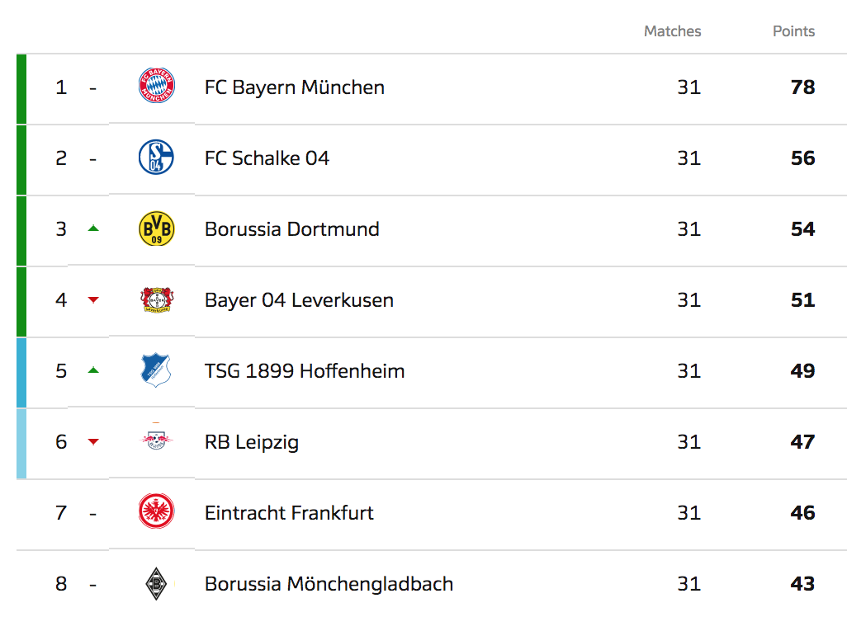This screenshot has height=617, width=847.
Task: Click the green up arrow beside Dortmund
Action: tap(93, 228)
